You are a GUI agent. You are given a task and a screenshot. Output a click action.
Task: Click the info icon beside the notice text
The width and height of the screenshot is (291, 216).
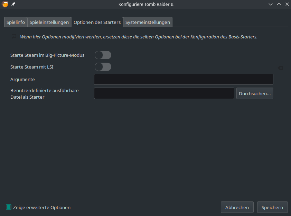coord(14,36)
